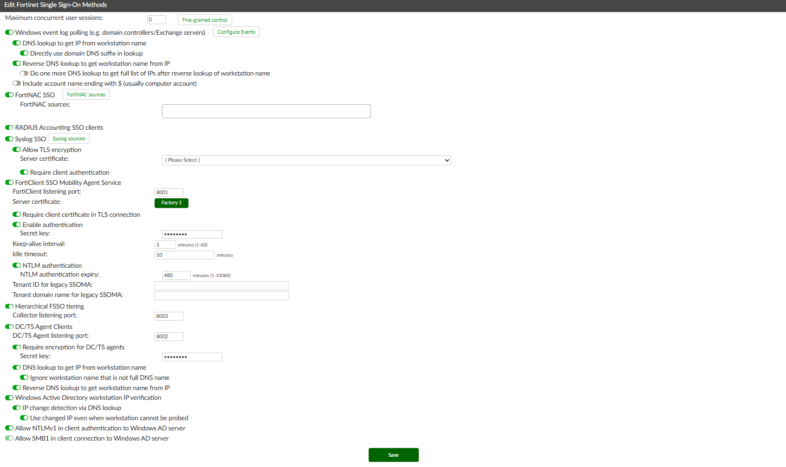Toggle Directly use domain DNS suffix in lookup
The width and height of the screenshot is (786, 467).
coord(24,53)
